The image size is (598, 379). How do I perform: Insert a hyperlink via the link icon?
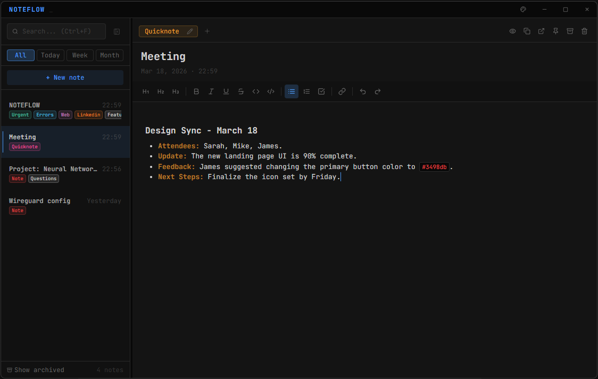tap(342, 91)
